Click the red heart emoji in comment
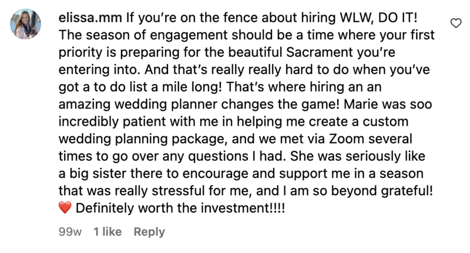 click(66, 208)
